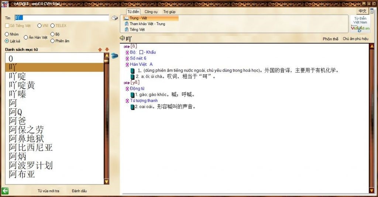Click the Từ vừa mới tra button
The height and width of the screenshot is (197, 378).
click(48, 191)
